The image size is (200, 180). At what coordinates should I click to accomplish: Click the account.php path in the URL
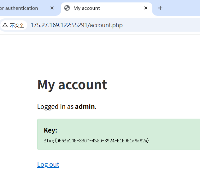[x=106, y=25]
